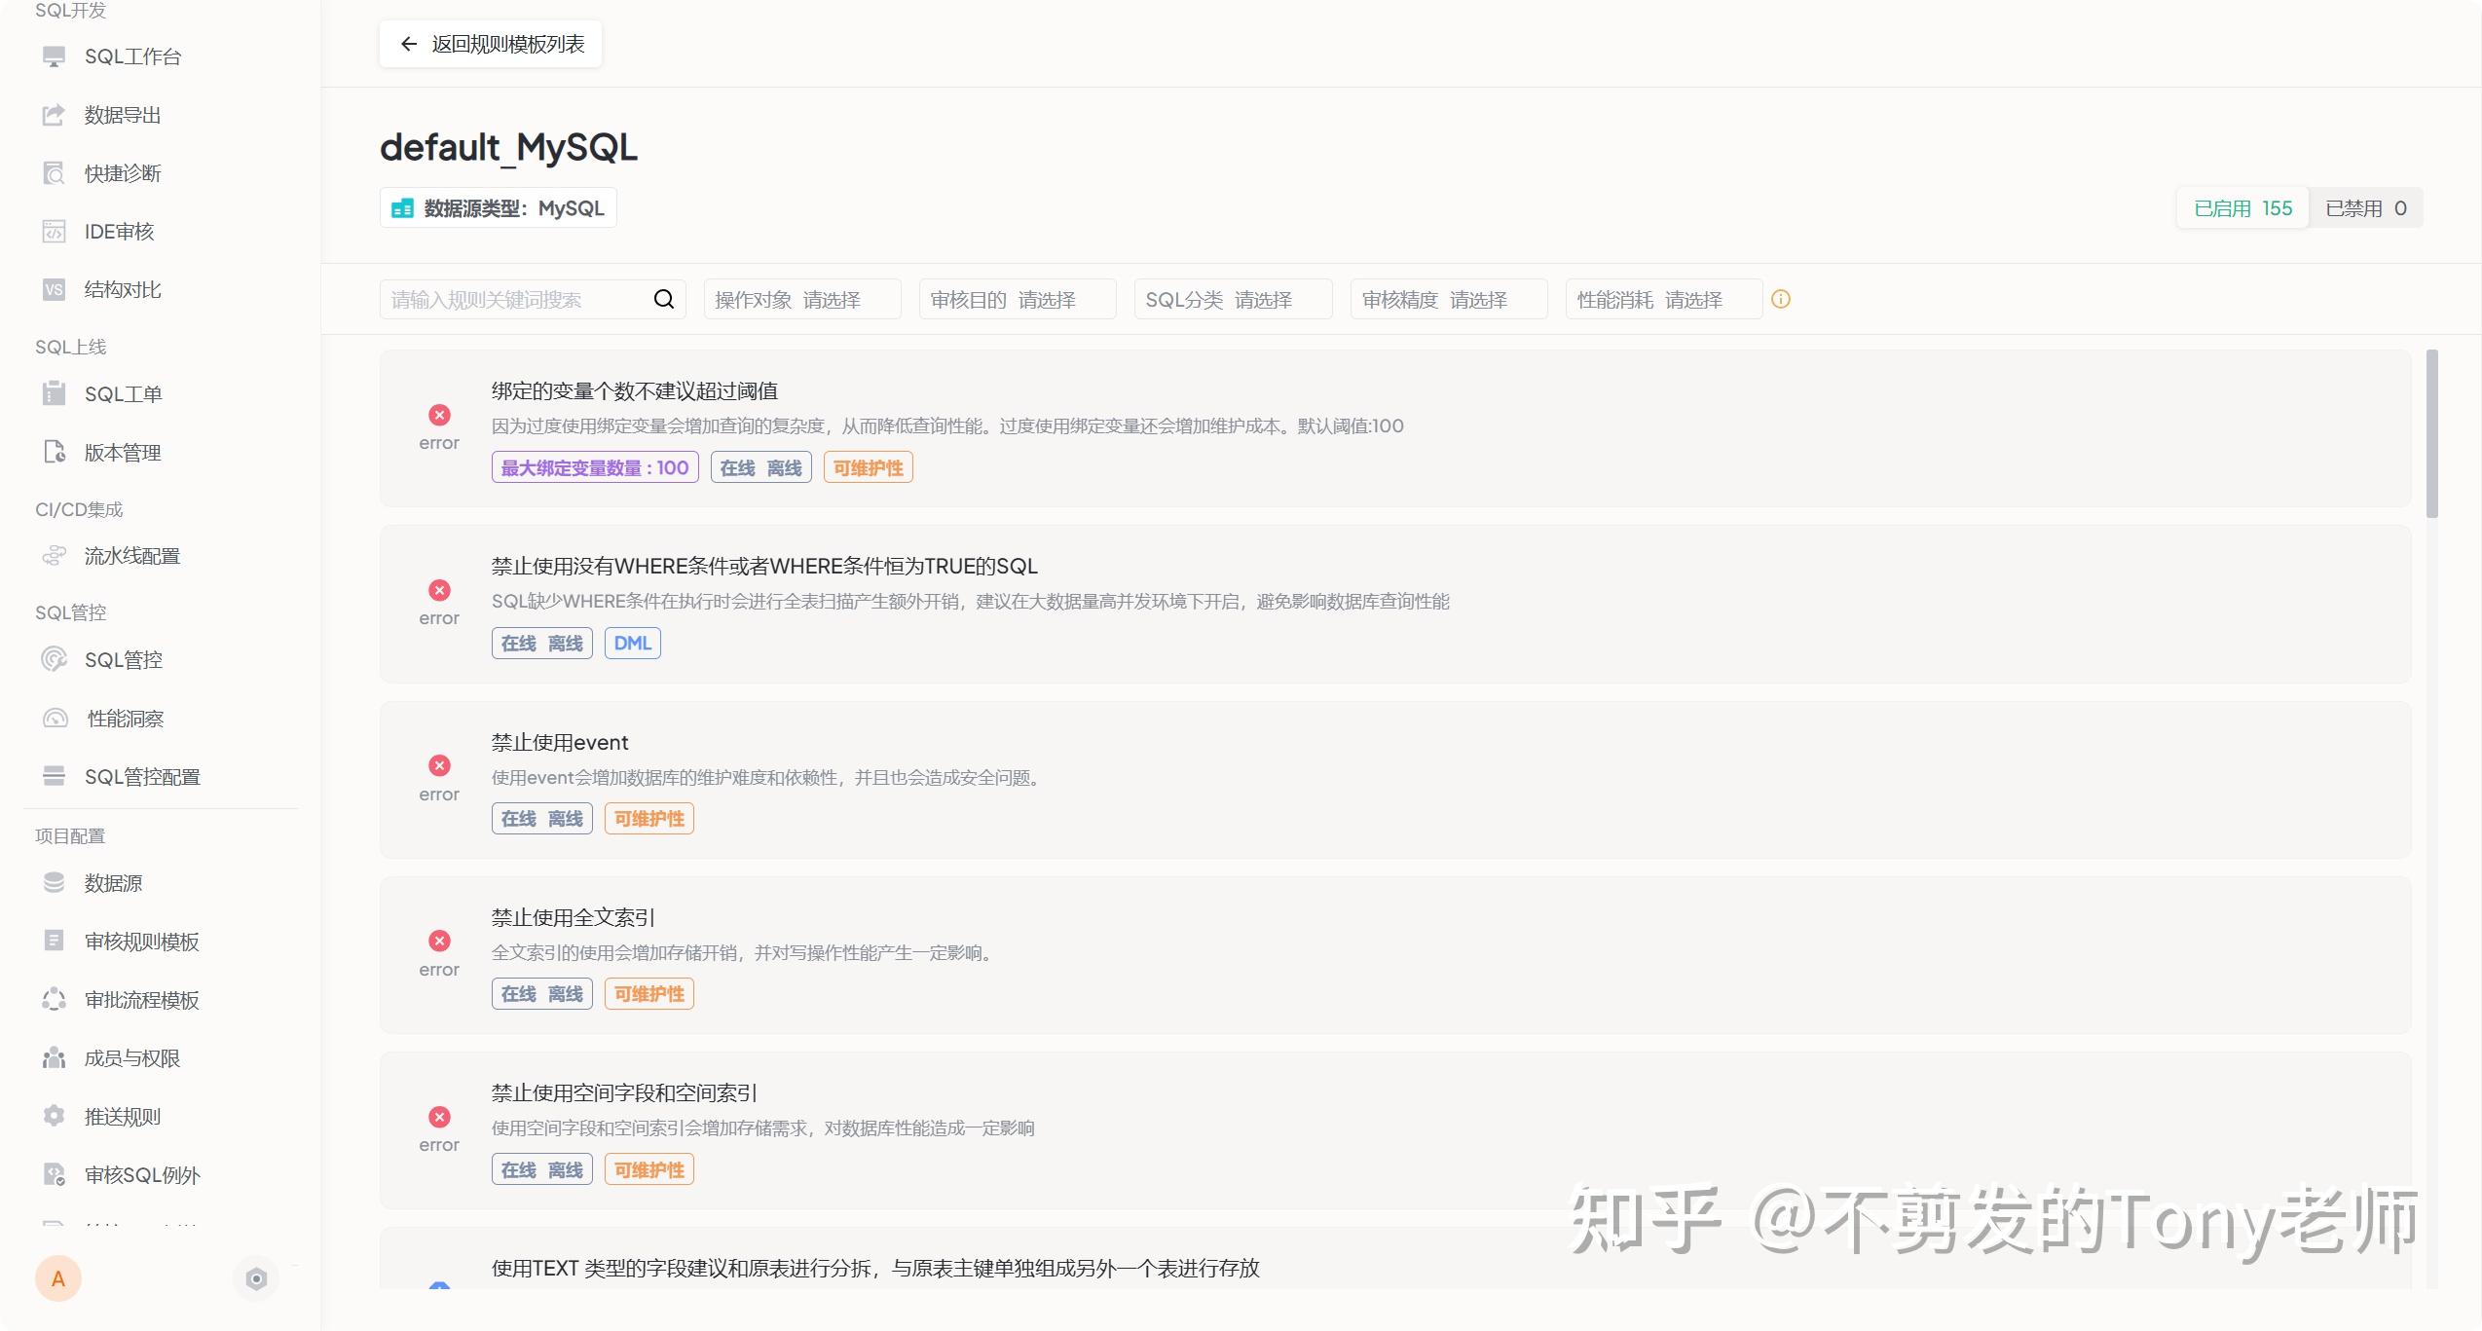Switch to the 已禁用 0 rules view
The width and height of the screenshot is (2482, 1331).
pos(2366,206)
